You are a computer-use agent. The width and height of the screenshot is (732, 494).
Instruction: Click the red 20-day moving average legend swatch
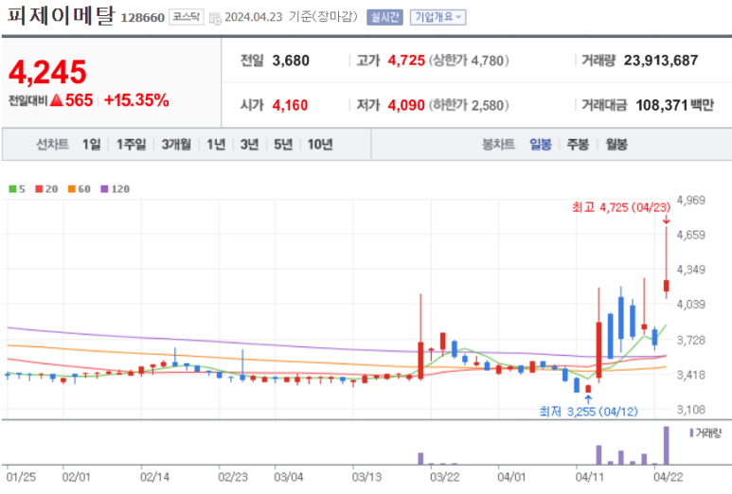coord(39,189)
